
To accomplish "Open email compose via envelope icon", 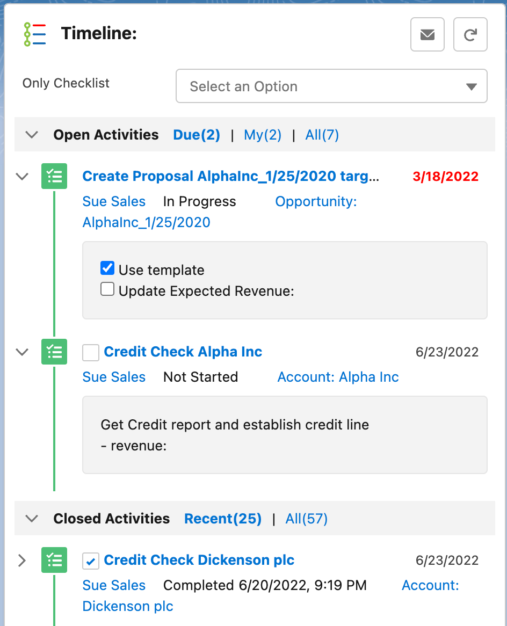I will point(427,34).
